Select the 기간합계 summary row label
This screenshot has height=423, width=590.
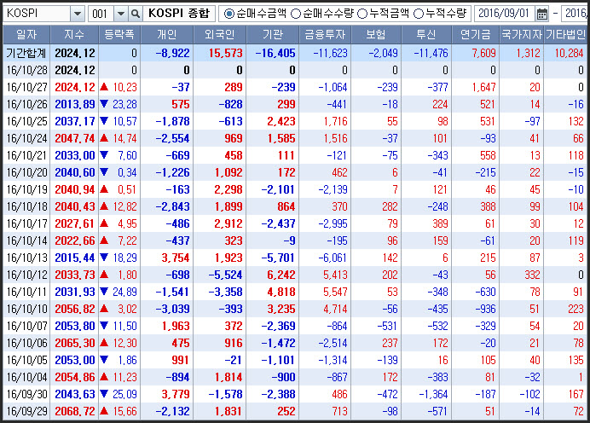pyautogui.click(x=26, y=54)
